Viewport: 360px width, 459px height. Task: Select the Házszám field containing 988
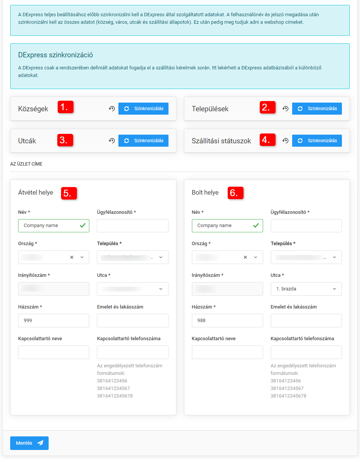coord(227,320)
